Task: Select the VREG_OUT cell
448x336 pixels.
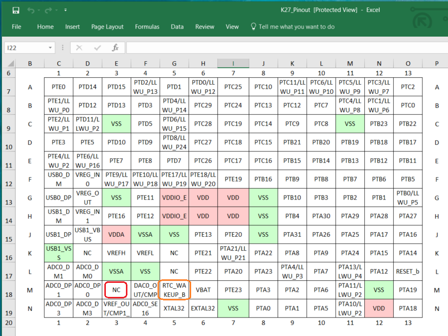Action: tap(87, 198)
